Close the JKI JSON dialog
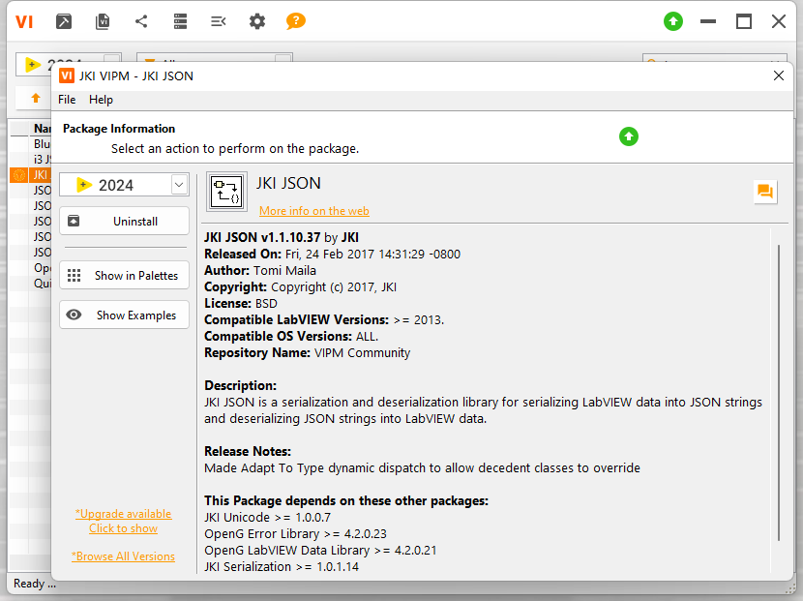Image resolution: width=803 pixels, height=601 pixels. click(x=779, y=75)
